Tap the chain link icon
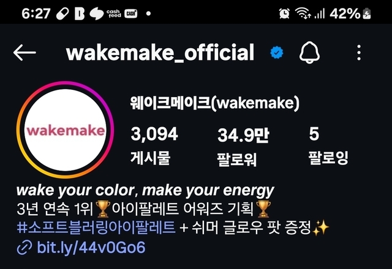The height and width of the screenshot is (269, 392). tap(24, 248)
